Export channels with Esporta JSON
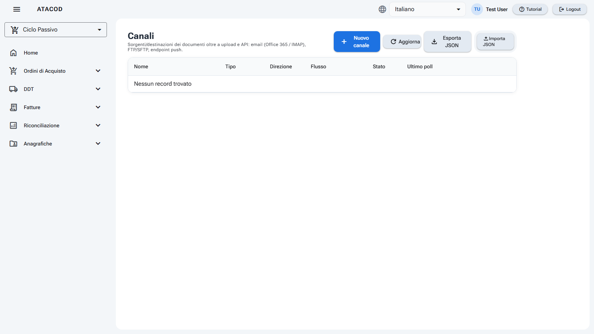594x334 pixels. tap(447, 42)
